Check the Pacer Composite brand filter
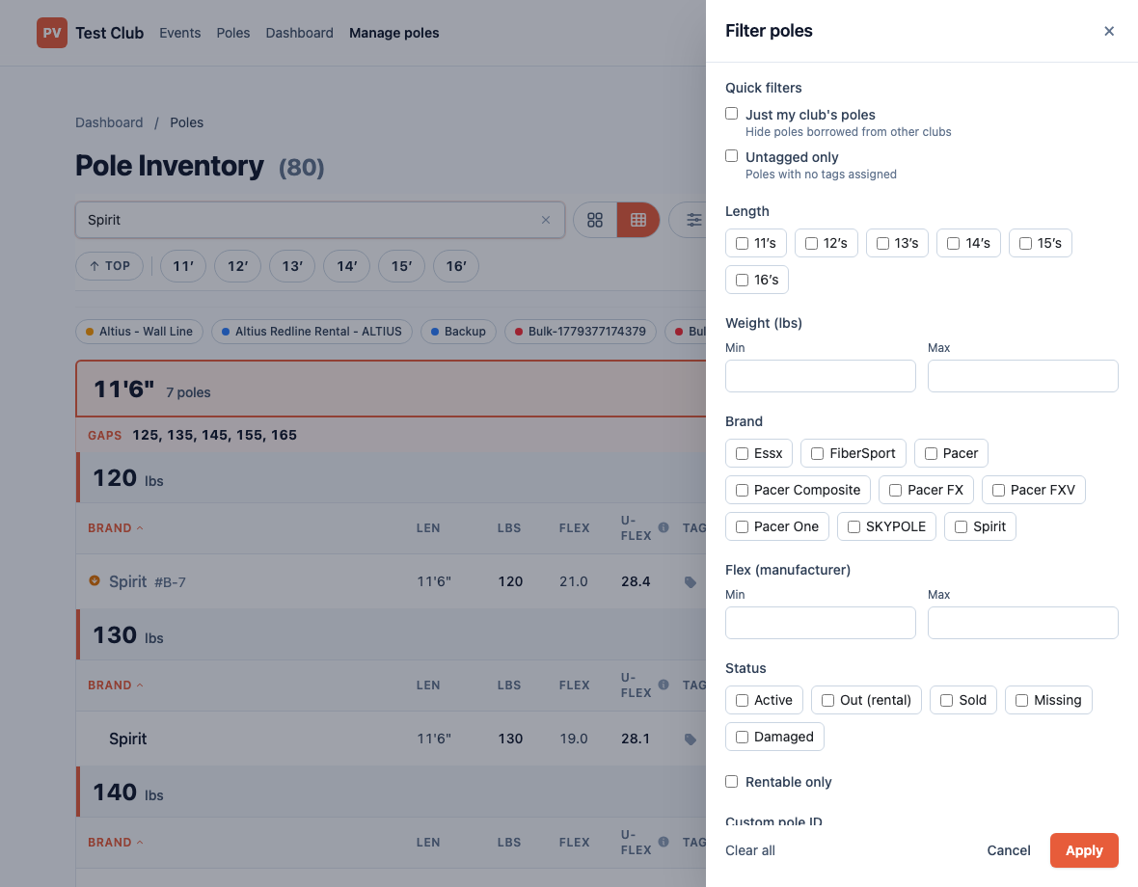The height and width of the screenshot is (887, 1138). (742, 491)
